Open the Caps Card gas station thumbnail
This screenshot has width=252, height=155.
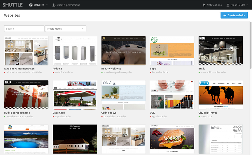(x=75, y=95)
